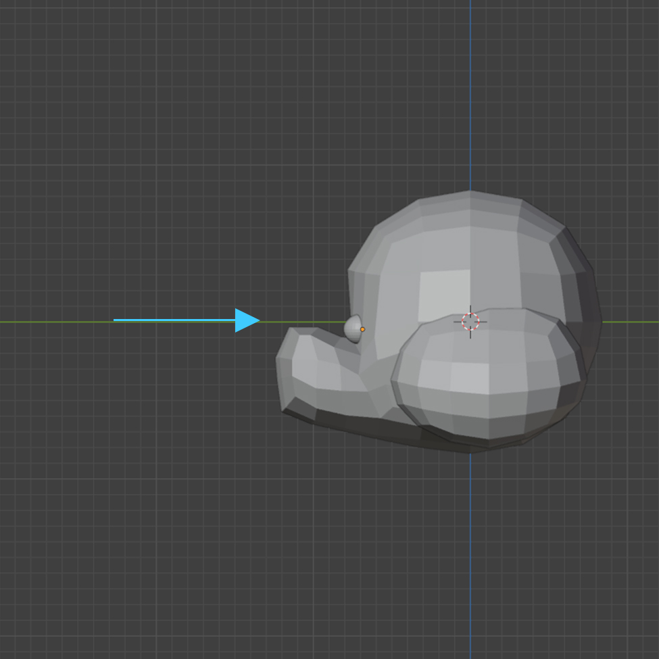Image resolution: width=659 pixels, height=659 pixels.
Task: Select the rounded ear mesh in front
Action: point(489,377)
